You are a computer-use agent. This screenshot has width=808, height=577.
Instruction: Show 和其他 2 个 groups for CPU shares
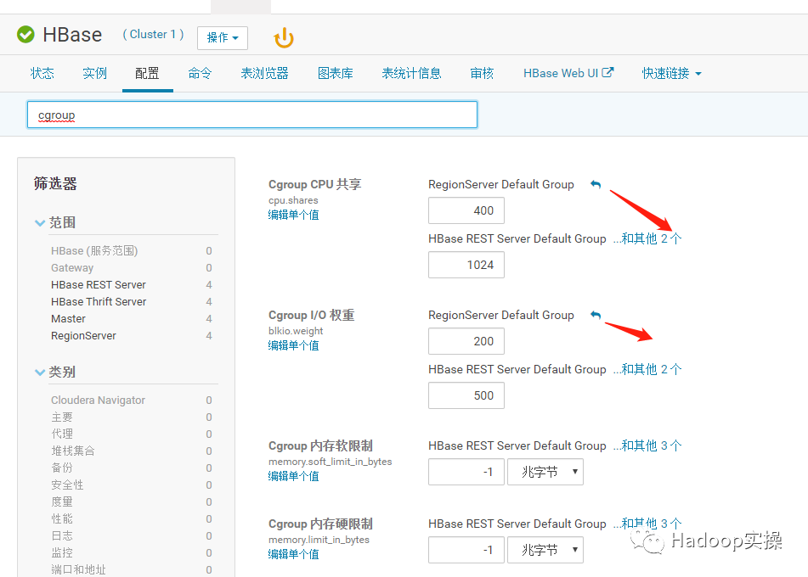coord(647,238)
